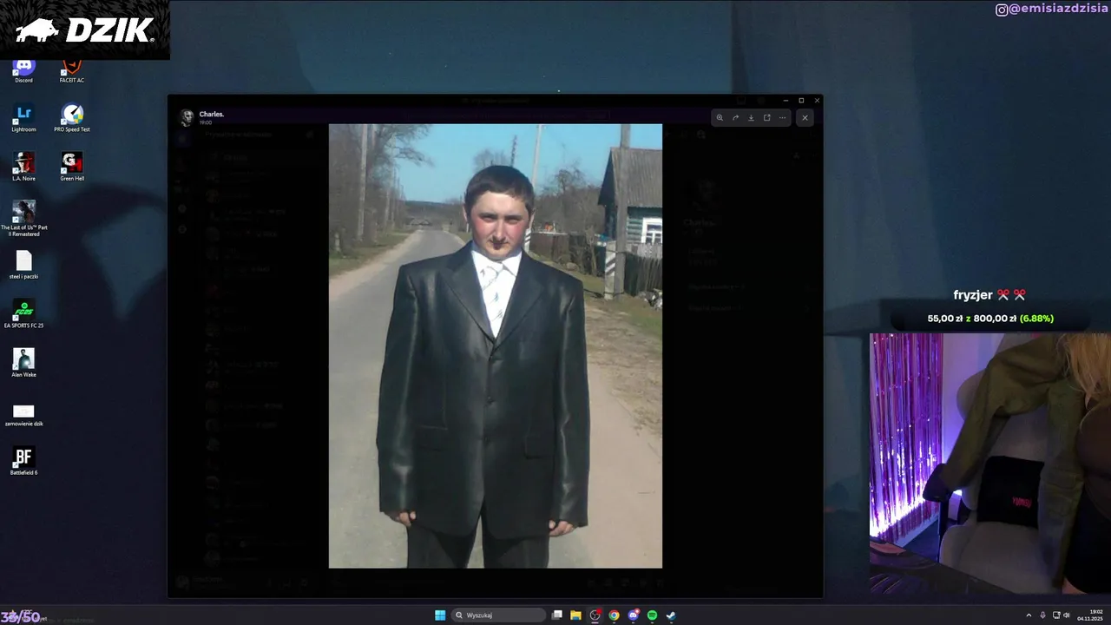Expand the hidden system tray icons chevron
1111x625 pixels.
(x=1029, y=615)
